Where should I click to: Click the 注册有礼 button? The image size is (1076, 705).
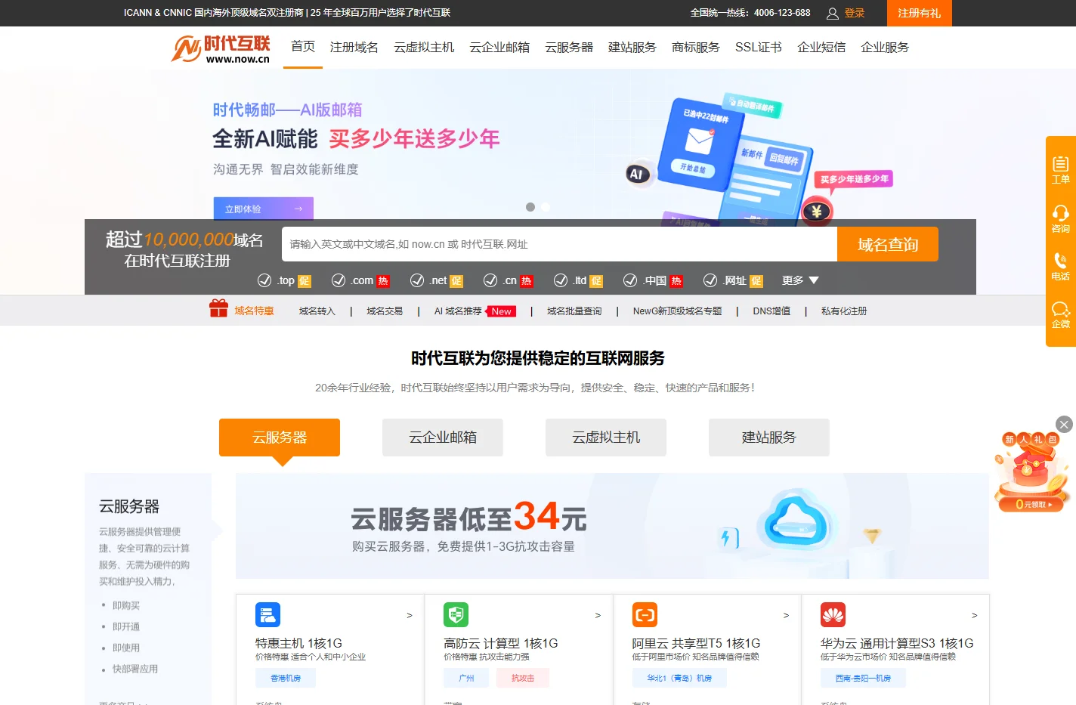coord(919,13)
